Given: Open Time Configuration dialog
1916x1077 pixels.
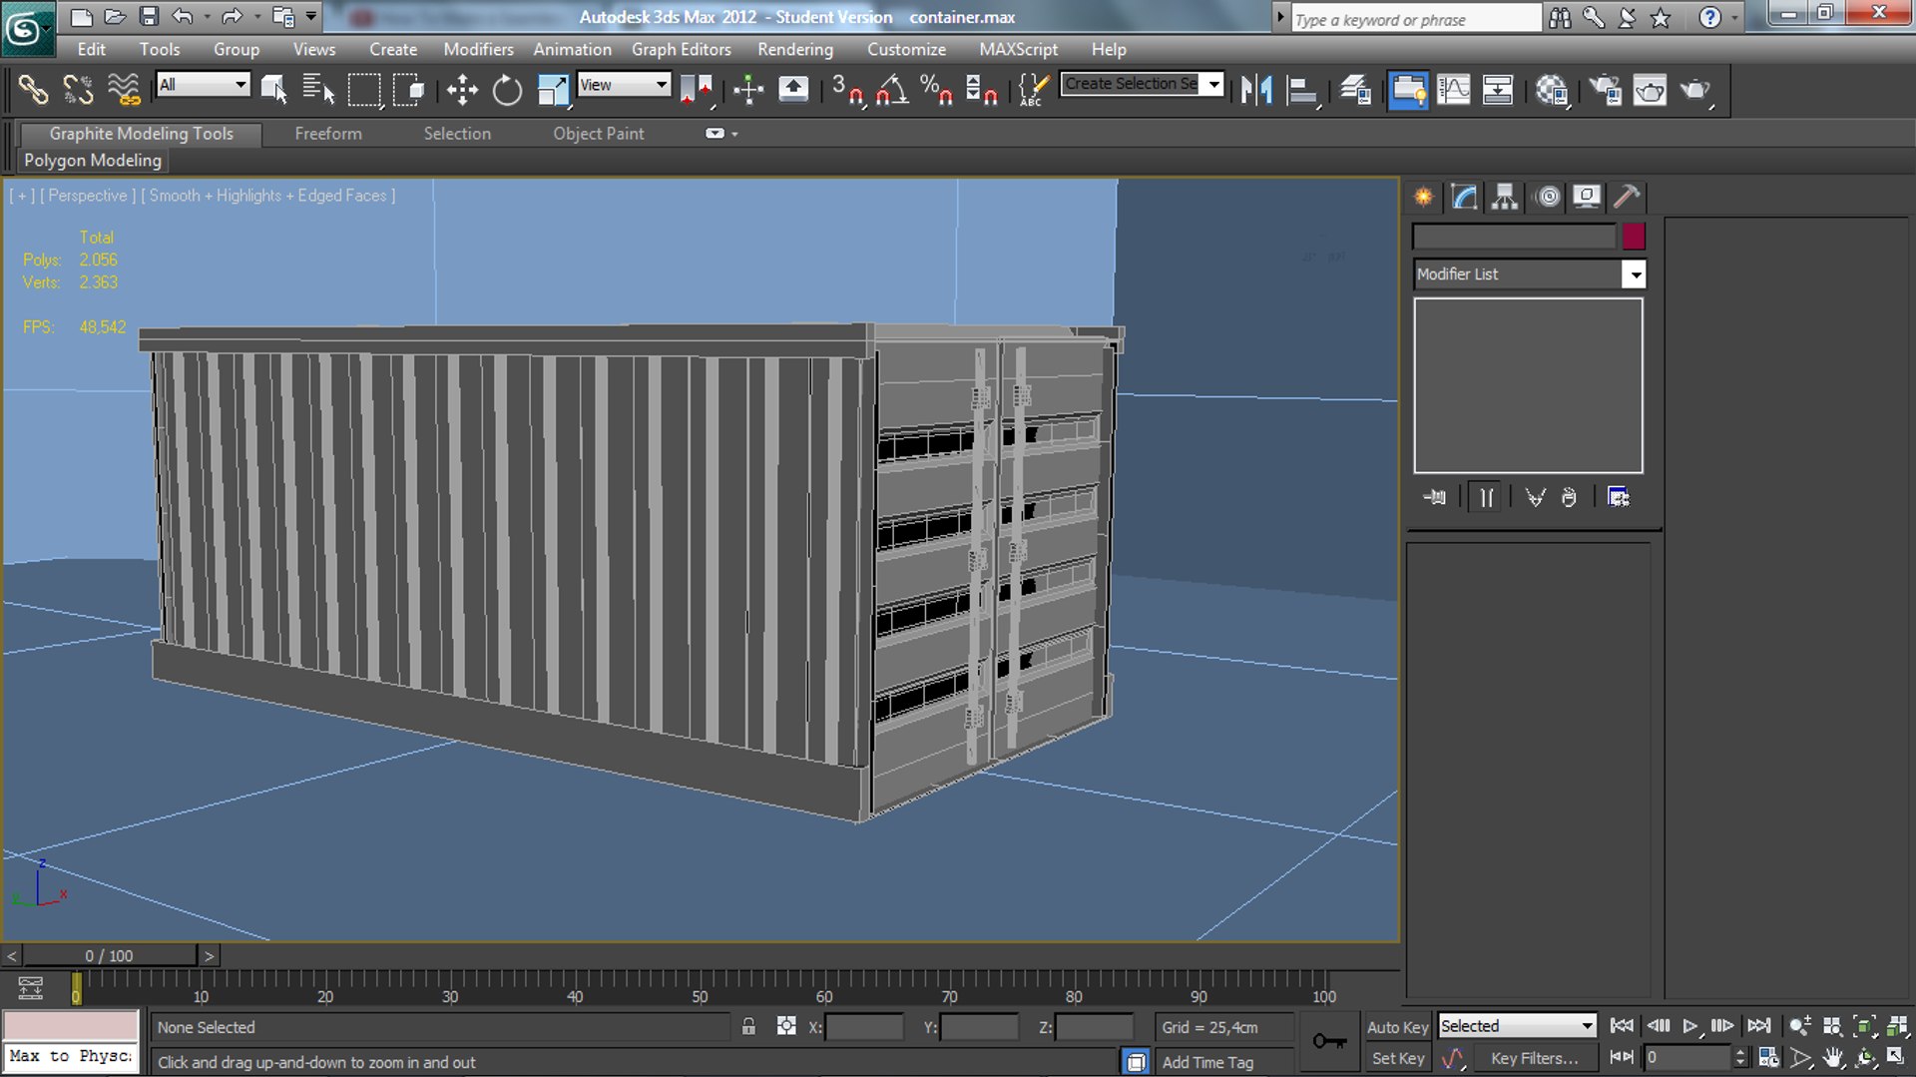Looking at the screenshot, I should pyautogui.click(x=1768, y=1057).
